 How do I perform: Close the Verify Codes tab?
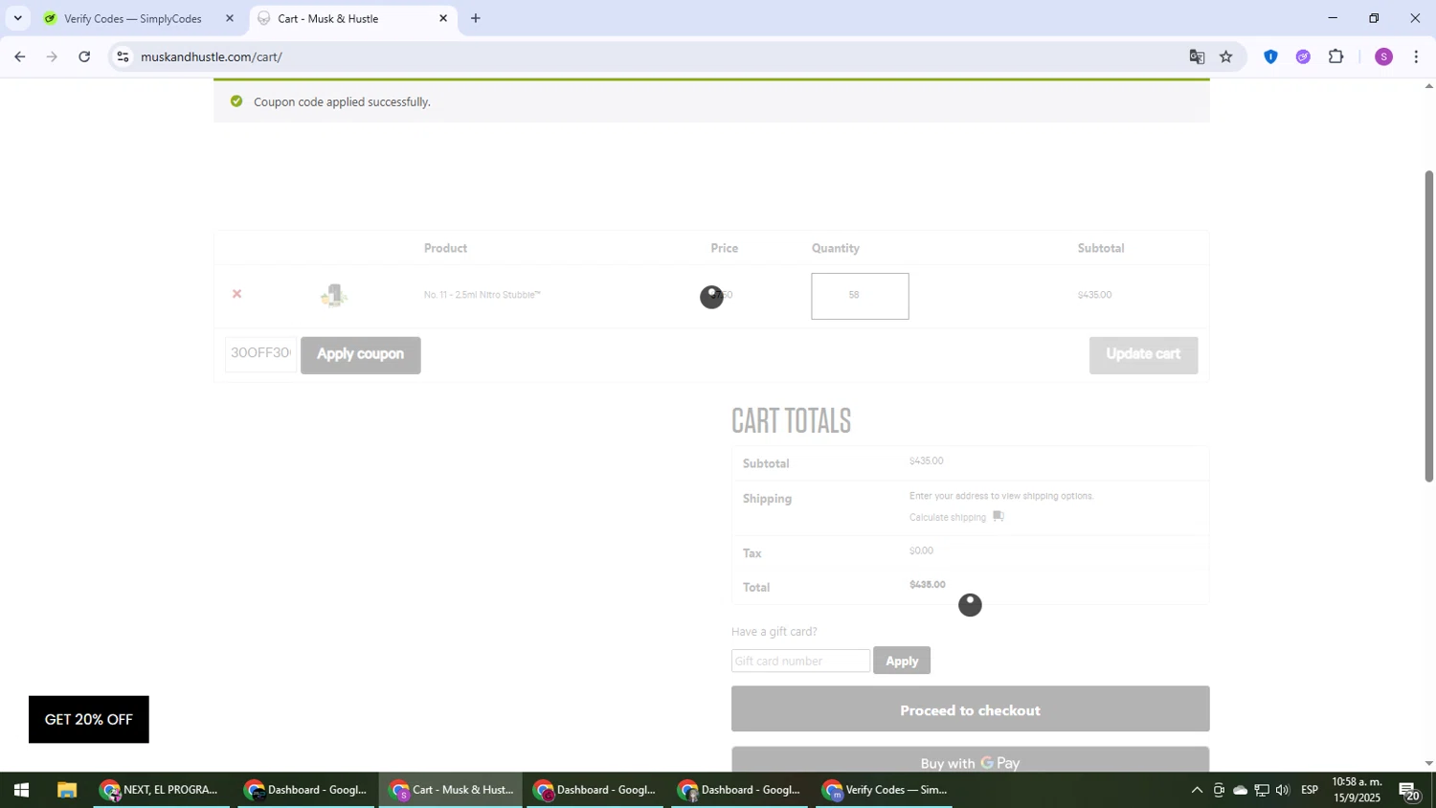coord(230,18)
